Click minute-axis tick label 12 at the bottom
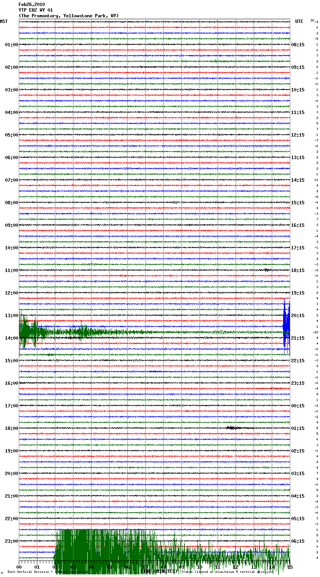This screenshot has height=577, width=320. coord(236,567)
